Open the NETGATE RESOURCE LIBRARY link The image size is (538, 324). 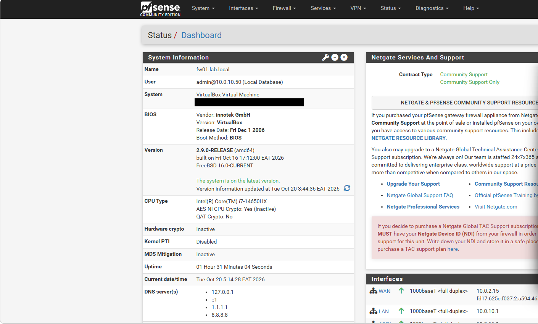click(409, 138)
